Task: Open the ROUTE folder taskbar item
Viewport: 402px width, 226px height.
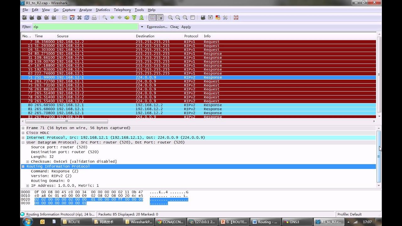Action: tap(76, 222)
